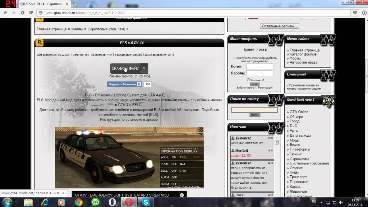Screen dimensions: 368x207
Task: Open the Файлы breadcrumb link
Action: (x=77, y=29)
